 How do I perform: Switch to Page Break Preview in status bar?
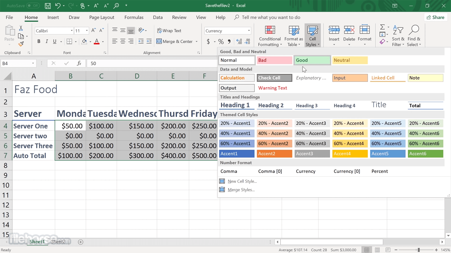tap(388, 250)
